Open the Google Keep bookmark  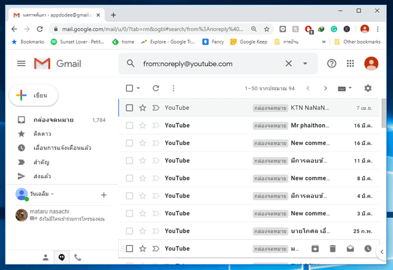pos(249,42)
